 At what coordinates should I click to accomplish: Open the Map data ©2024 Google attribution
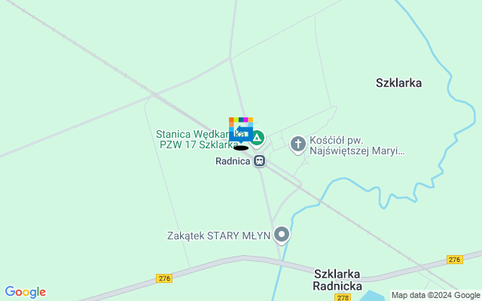[435, 296]
